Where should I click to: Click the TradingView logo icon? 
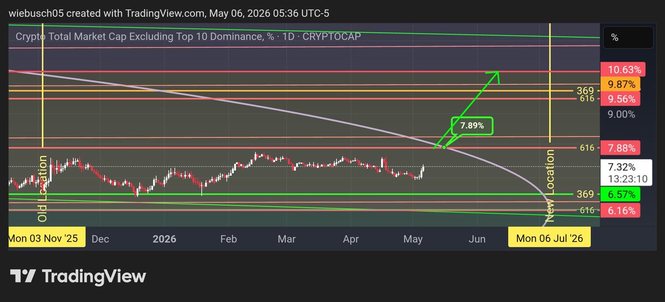click(23, 276)
